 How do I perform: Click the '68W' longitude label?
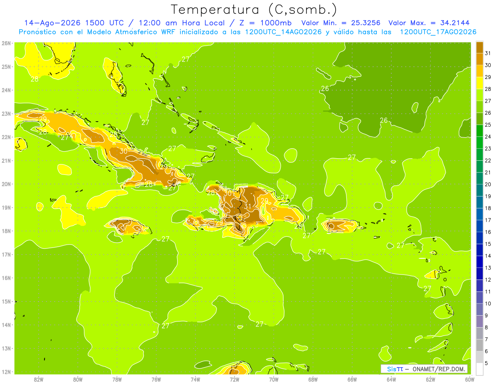pos(313,379)
